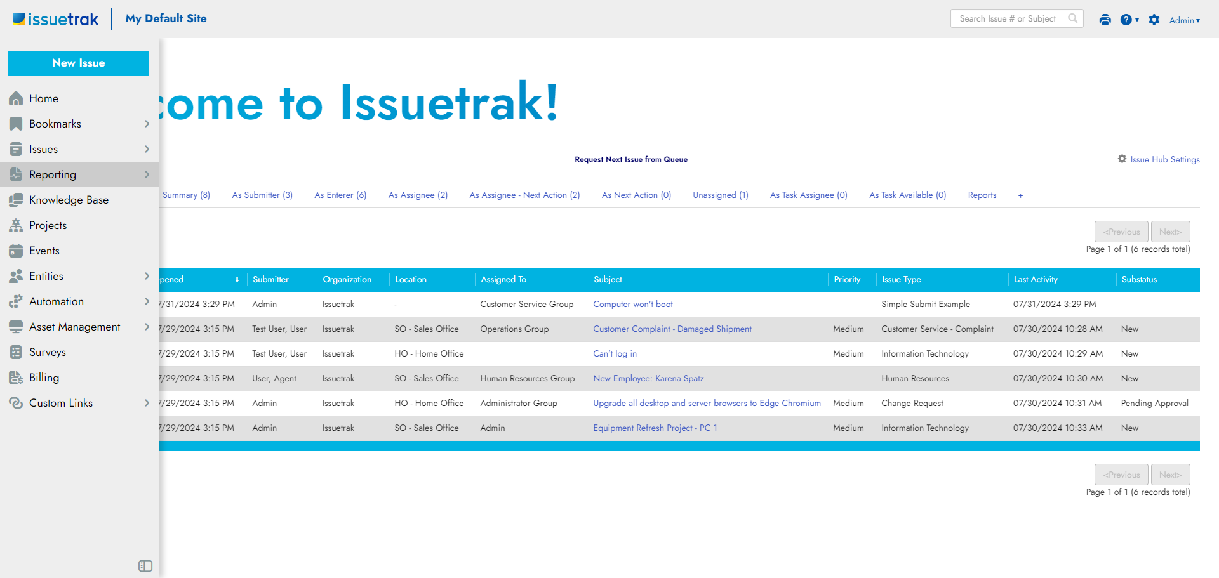Click the Surveys icon in sidebar
Viewport: 1219px width, 578px height.
(x=16, y=352)
